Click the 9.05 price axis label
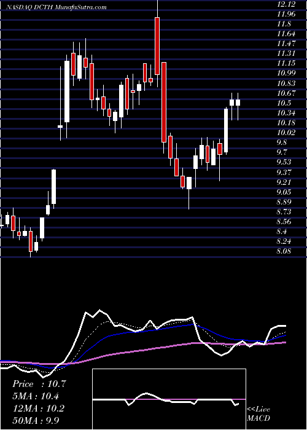The image size is (307, 430). point(284,192)
